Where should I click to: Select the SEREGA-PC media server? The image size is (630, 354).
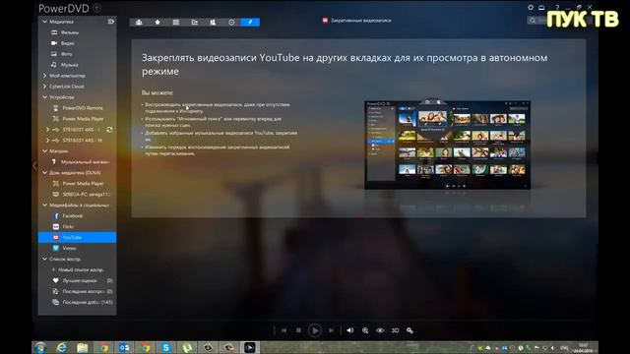click(x=86, y=195)
